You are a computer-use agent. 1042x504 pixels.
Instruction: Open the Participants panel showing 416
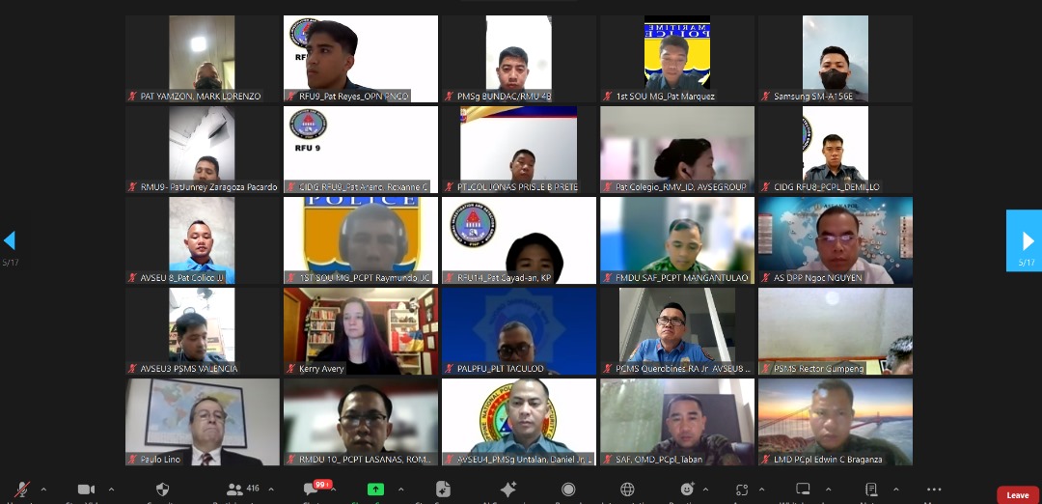[x=242, y=490]
